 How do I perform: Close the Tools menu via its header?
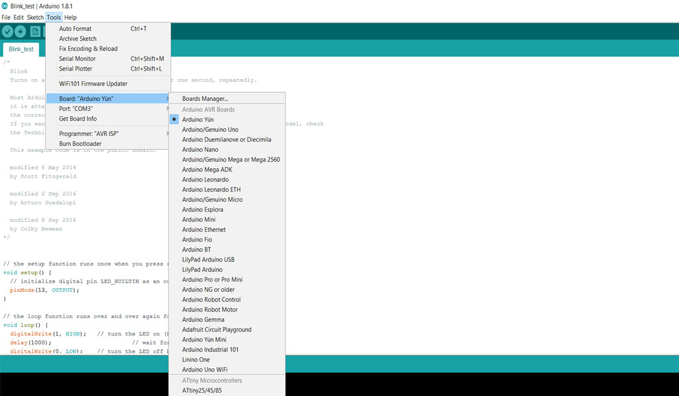coord(54,17)
